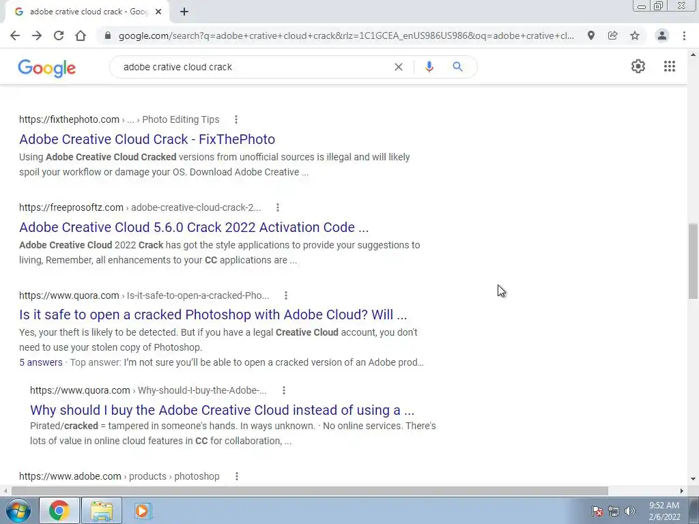Open the browser home page
The height and width of the screenshot is (524, 699).
pyautogui.click(x=81, y=35)
